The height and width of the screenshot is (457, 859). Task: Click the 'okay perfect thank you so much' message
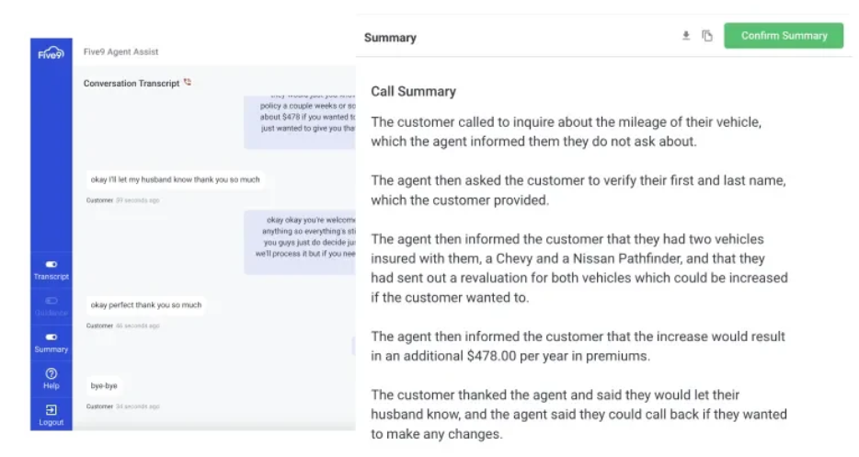(146, 304)
